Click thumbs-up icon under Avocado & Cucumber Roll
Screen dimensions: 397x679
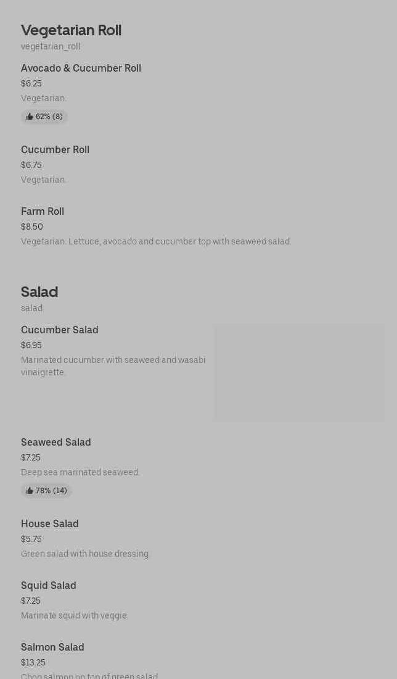(30, 117)
